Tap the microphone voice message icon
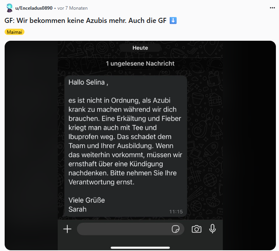279x251 pixels. tap(212, 229)
